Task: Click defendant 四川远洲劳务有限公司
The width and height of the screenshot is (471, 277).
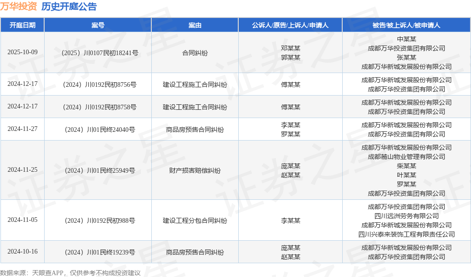Action: coord(407,216)
